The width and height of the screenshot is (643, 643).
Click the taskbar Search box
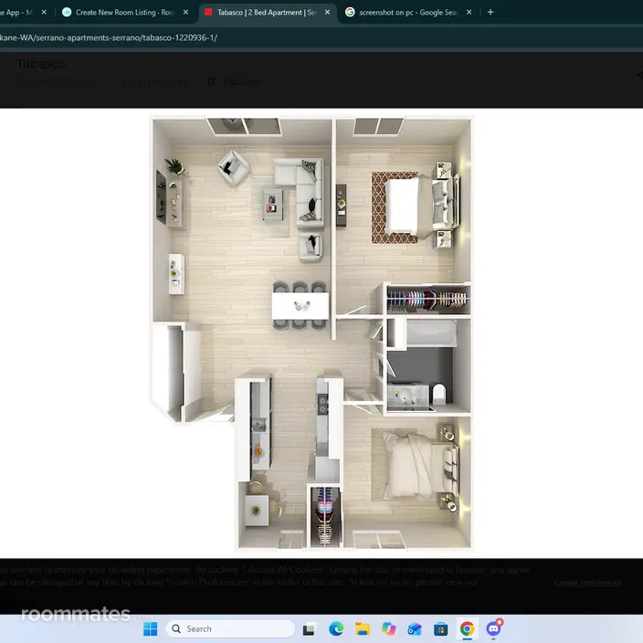(x=230, y=628)
